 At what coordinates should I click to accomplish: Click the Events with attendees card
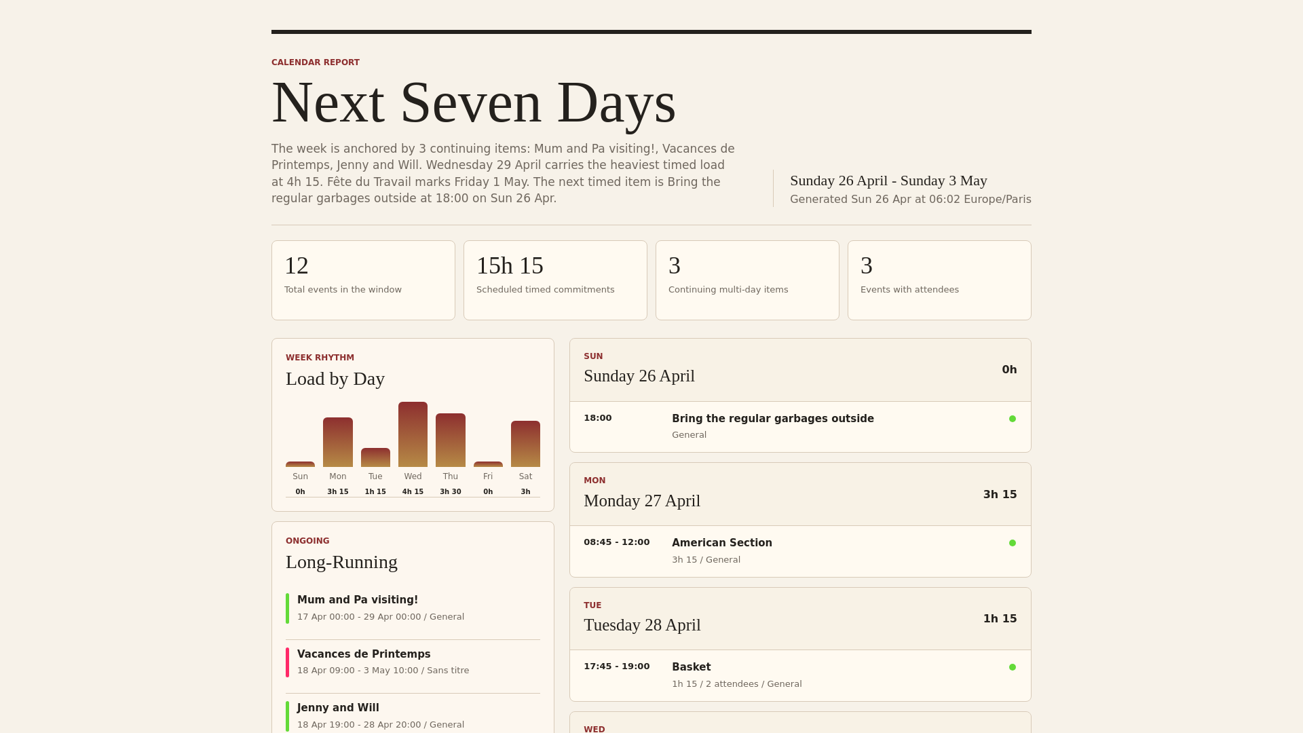[939, 280]
